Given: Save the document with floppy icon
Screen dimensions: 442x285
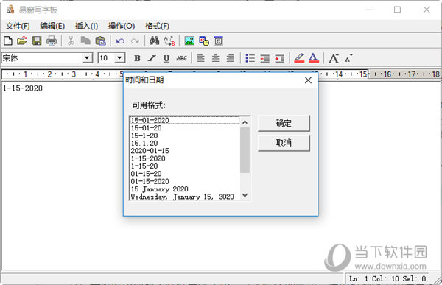Looking at the screenshot, I should click(37, 41).
